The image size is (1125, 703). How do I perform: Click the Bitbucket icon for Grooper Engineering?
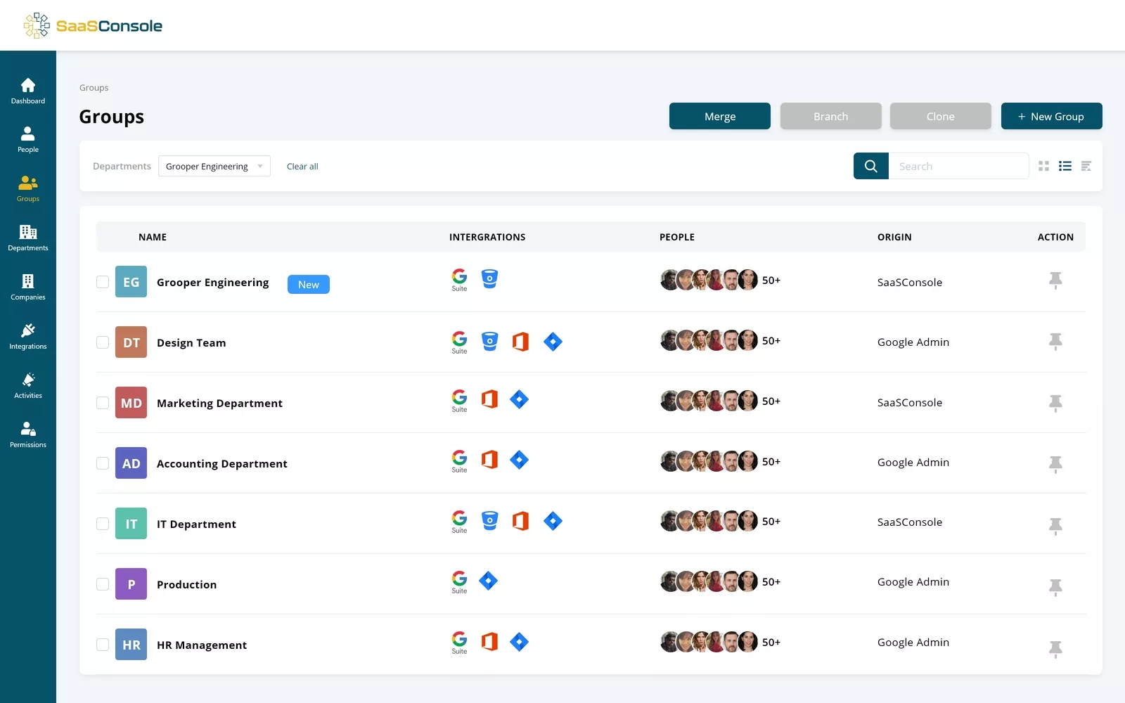click(489, 279)
